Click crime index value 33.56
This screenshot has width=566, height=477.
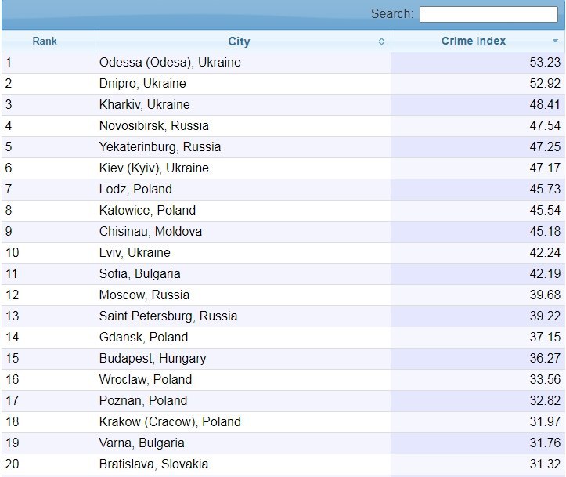pyautogui.click(x=545, y=380)
